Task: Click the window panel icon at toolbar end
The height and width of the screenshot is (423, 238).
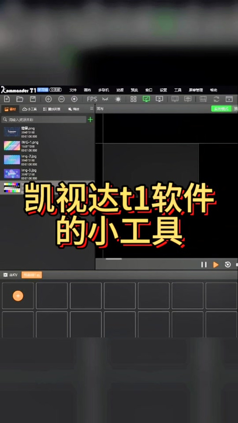Action: pos(229,99)
